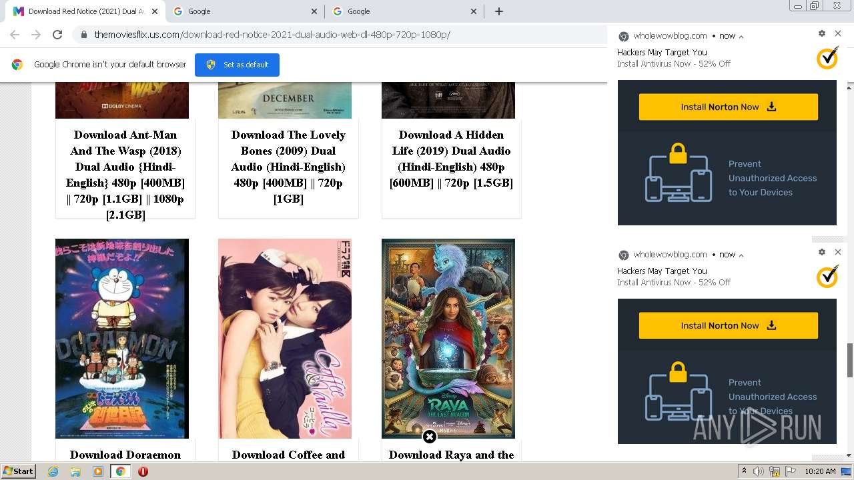
Task: Go forward to the next page
Action: click(x=36, y=35)
